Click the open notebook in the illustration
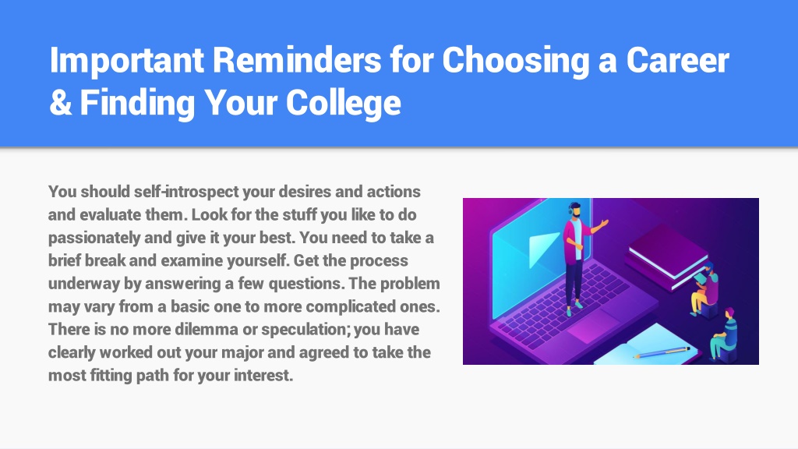 [x=649, y=345]
